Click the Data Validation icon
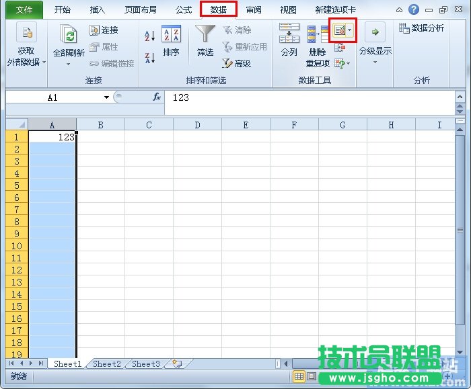Screen dimensions: 471x389 pyautogui.click(x=339, y=30)
